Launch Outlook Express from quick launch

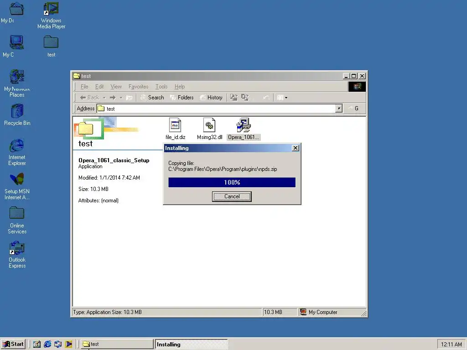pos(58,345)
